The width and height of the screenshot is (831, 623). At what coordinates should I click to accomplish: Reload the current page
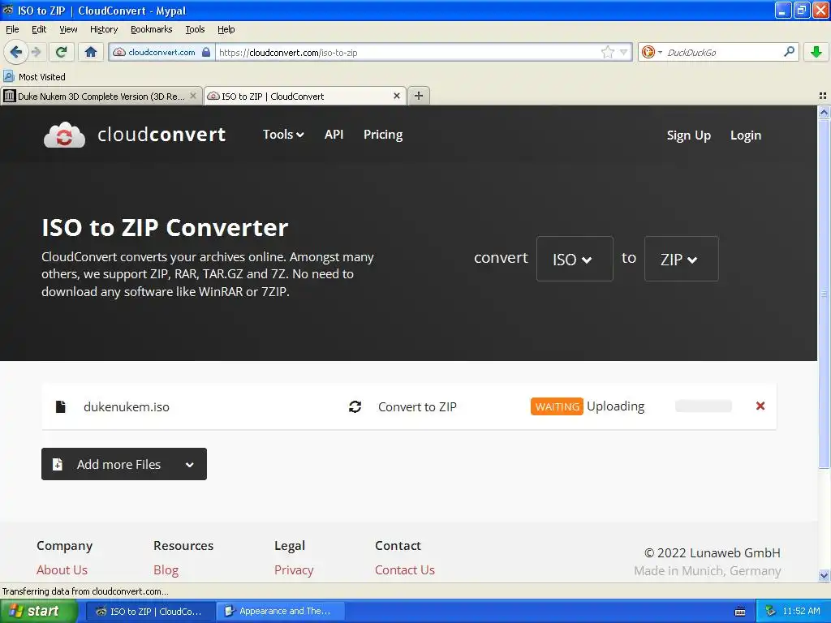(x=61, y=52)
